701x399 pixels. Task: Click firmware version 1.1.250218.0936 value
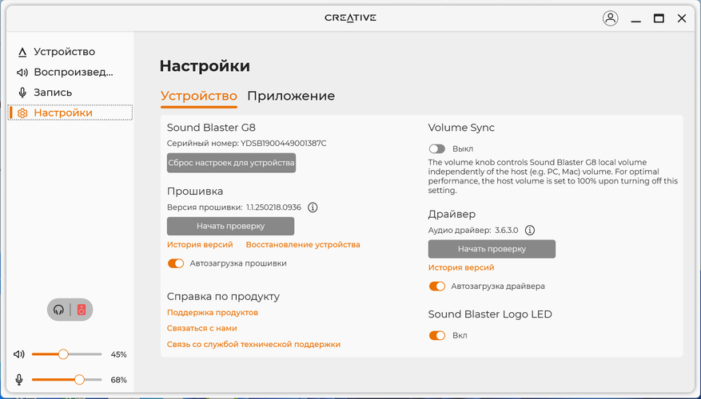pos(273,207)
